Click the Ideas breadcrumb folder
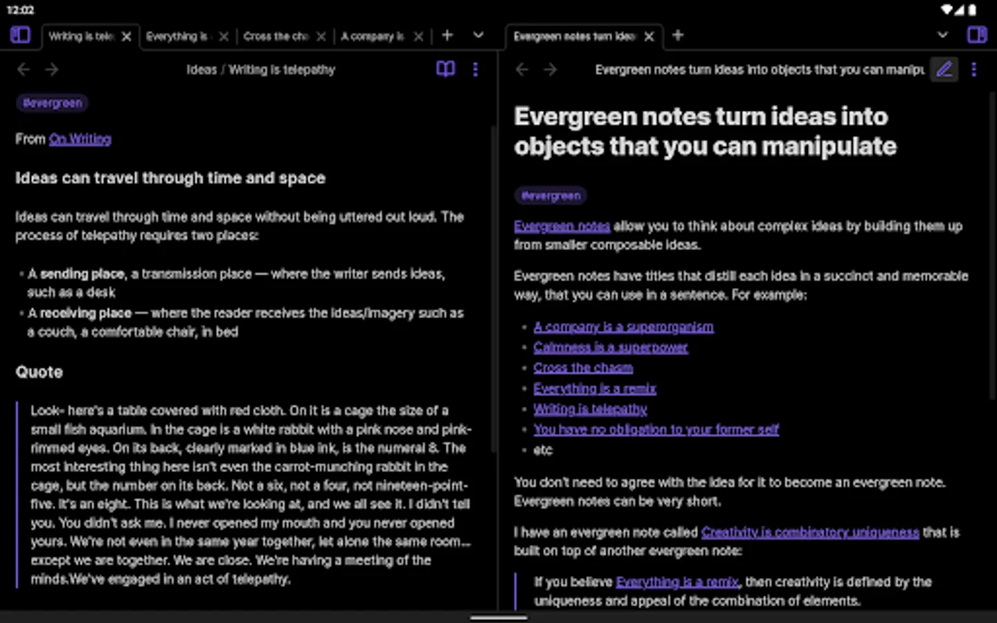This screenshot has width=997, height=623. (201, 69)
